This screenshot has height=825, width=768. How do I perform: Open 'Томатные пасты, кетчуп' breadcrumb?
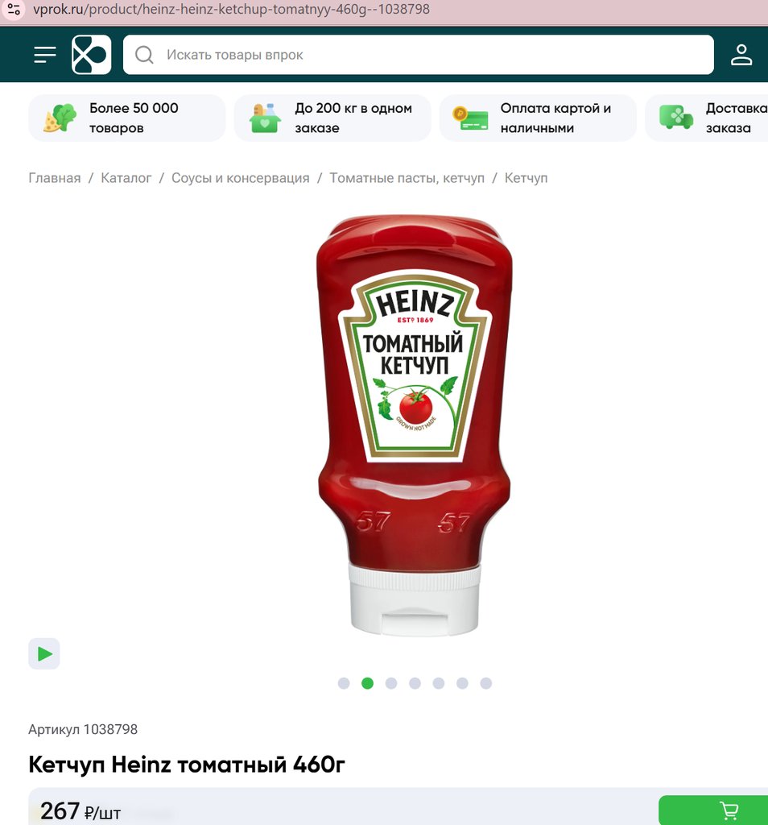pos(407,178)
